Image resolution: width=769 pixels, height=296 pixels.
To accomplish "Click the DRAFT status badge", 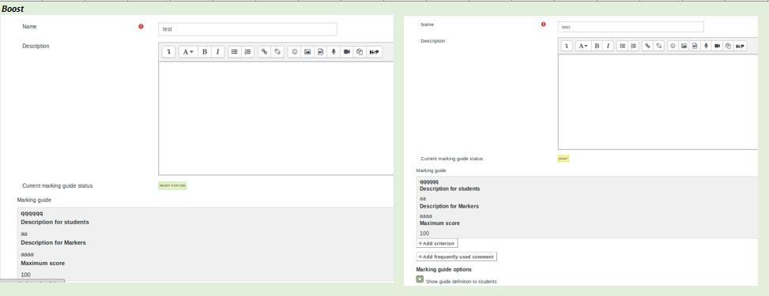I will point(564,159).
